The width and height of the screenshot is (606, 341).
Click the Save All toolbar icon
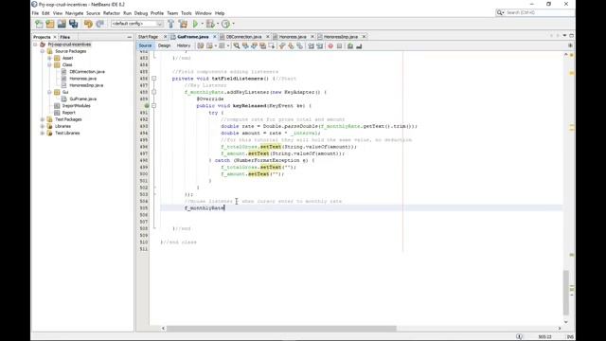74,24
